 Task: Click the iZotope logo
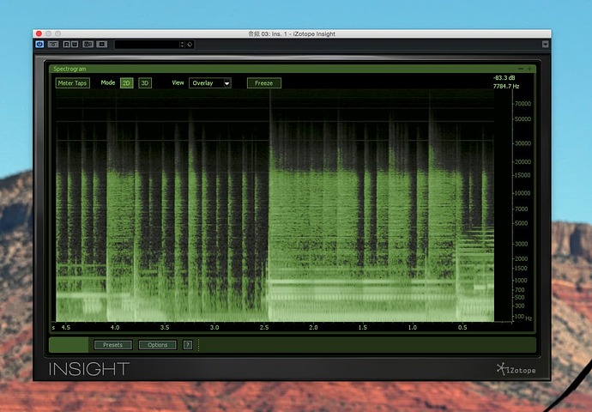516,369
